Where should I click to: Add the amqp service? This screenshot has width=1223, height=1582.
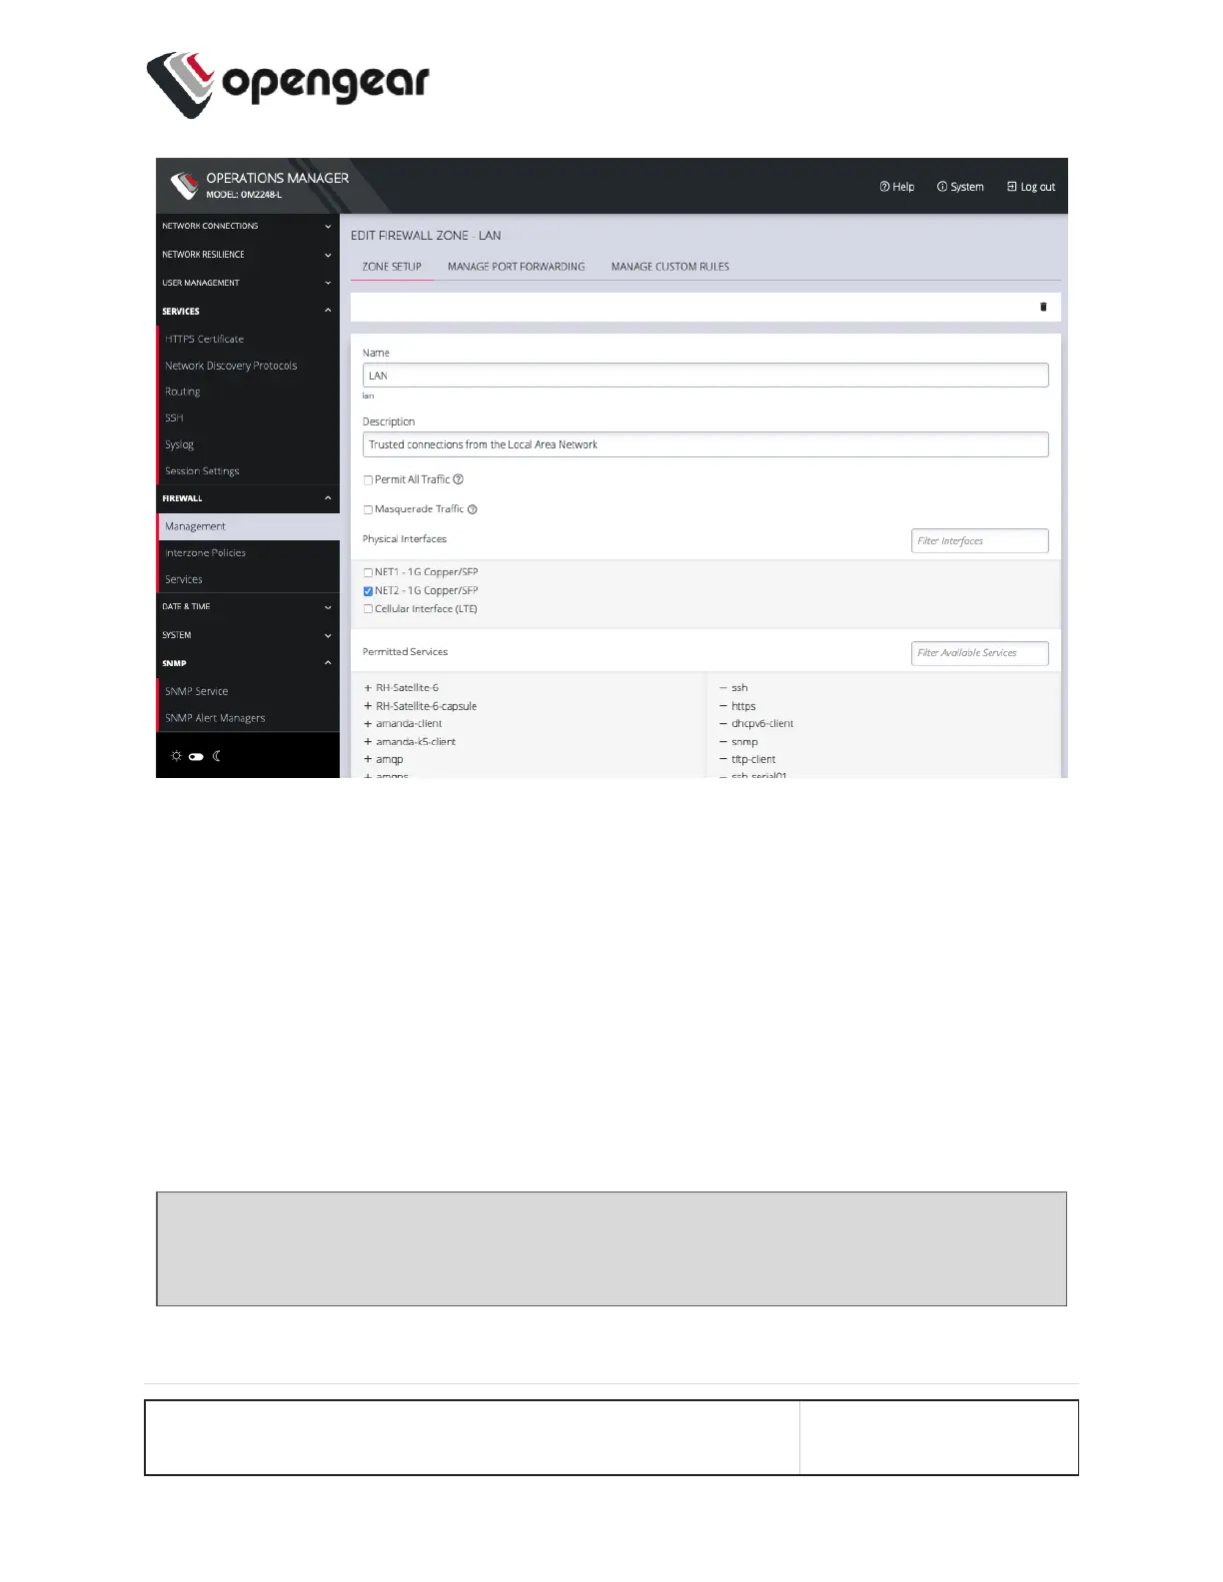click(x=368, y=759)
